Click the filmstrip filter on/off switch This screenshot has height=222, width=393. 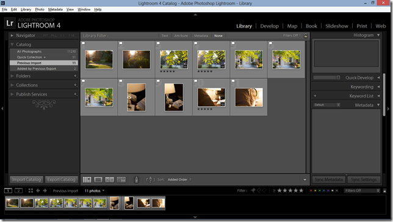[x=384, y=191]
